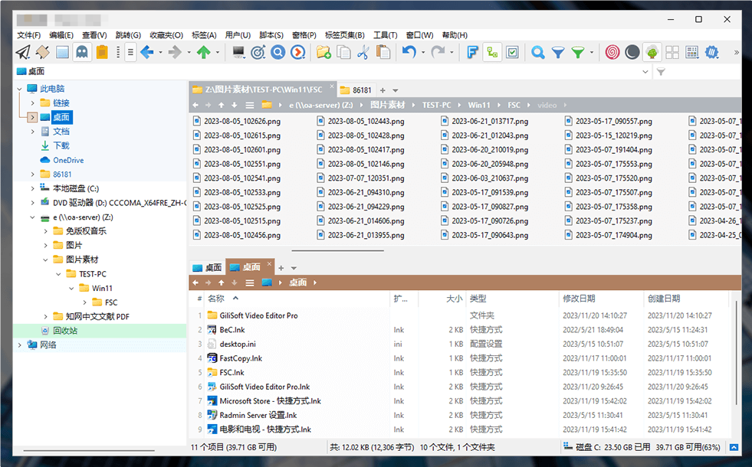Click the gray forward arrow icon

coord(175,52)
